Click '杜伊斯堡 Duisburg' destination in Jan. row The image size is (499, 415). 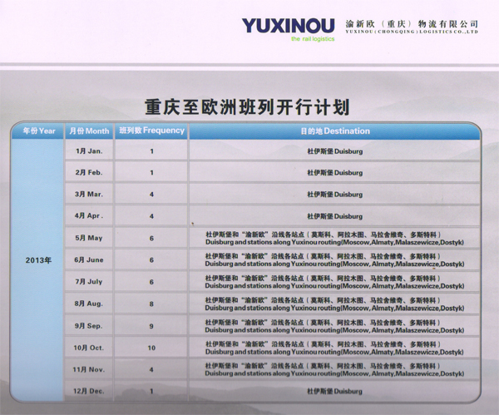[335, 151]
